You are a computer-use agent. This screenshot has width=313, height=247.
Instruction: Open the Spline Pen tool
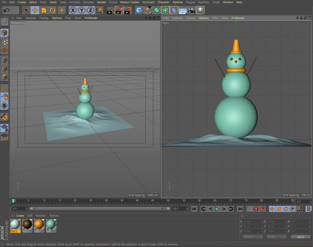click(x=147, y=10)
